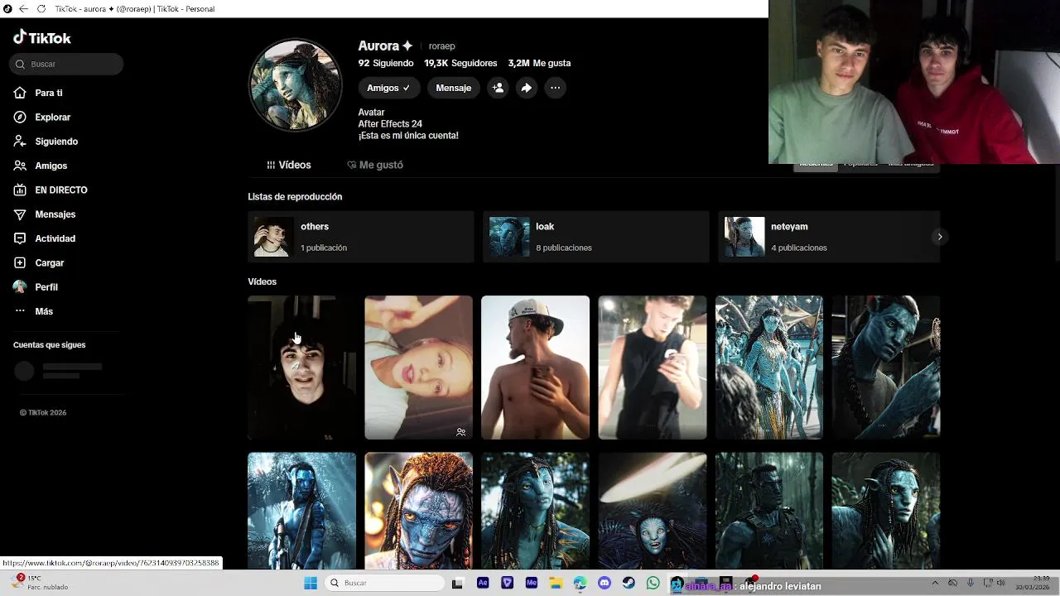Open the task view icon in taskbar

[457, 583]
